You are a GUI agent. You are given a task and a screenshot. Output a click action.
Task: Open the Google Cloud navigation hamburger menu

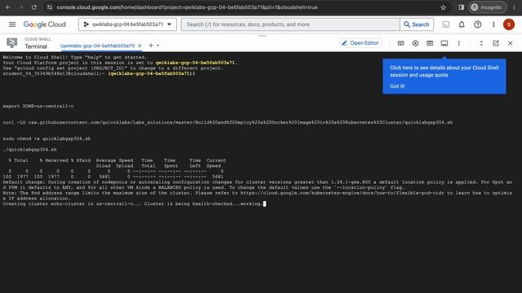tap(12, 24)
